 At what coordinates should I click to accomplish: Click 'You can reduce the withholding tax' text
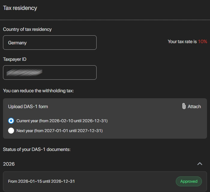pyautogui.click(x=38, y=90)
